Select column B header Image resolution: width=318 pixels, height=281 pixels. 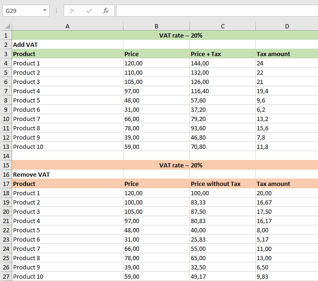[x=156, y=26]
